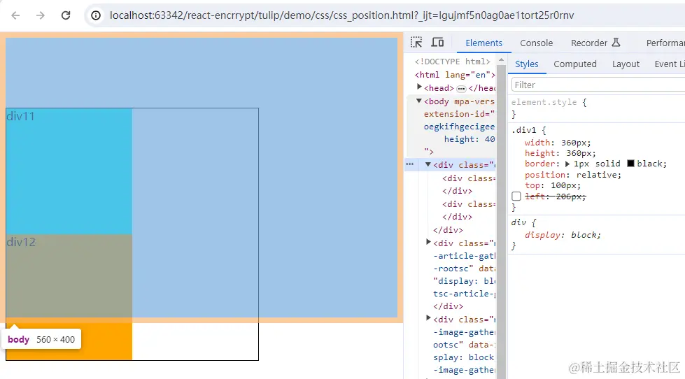The height and width of the screenshot is (379, 685).
Task: Activate the inspect element picker icon
Action: 416,43
